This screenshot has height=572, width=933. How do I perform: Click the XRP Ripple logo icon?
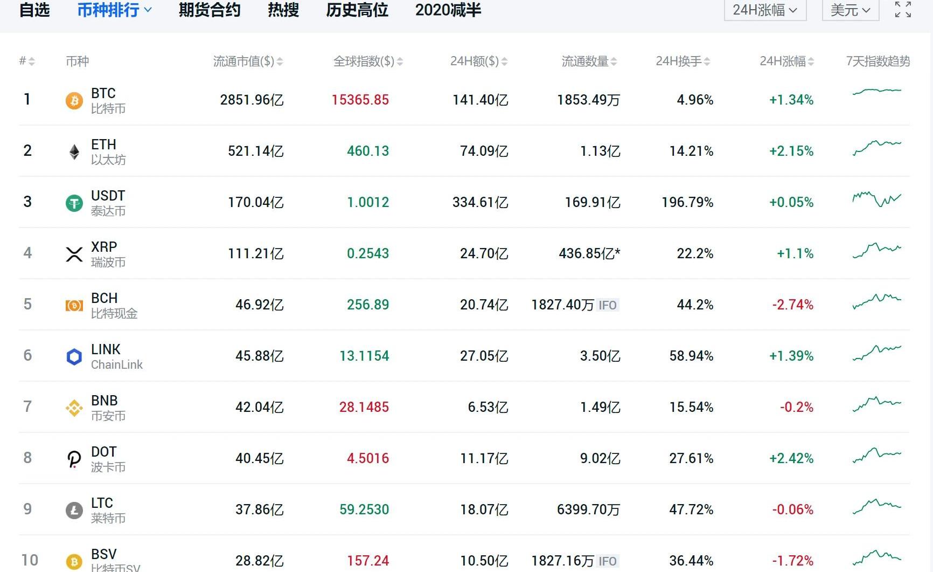[x=74, y=254]
